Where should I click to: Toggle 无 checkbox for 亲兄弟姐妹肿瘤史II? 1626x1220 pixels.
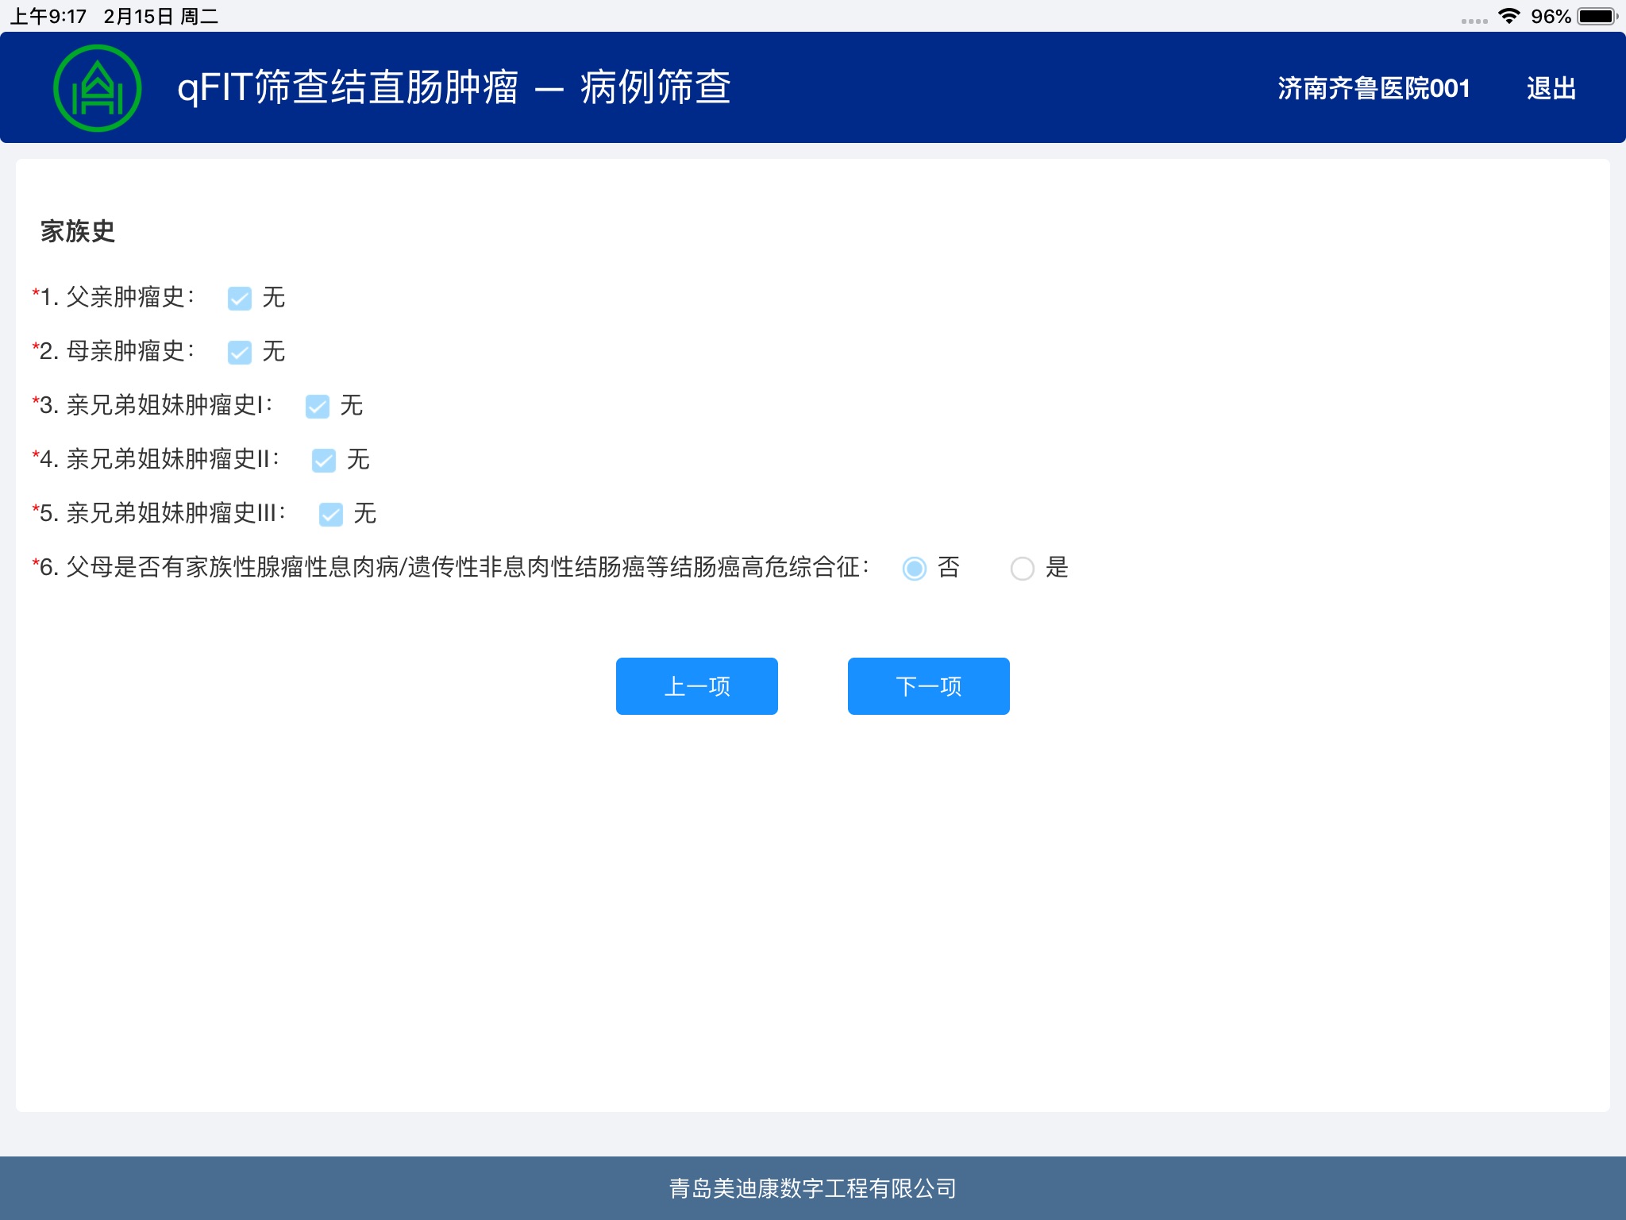[324, 460]
